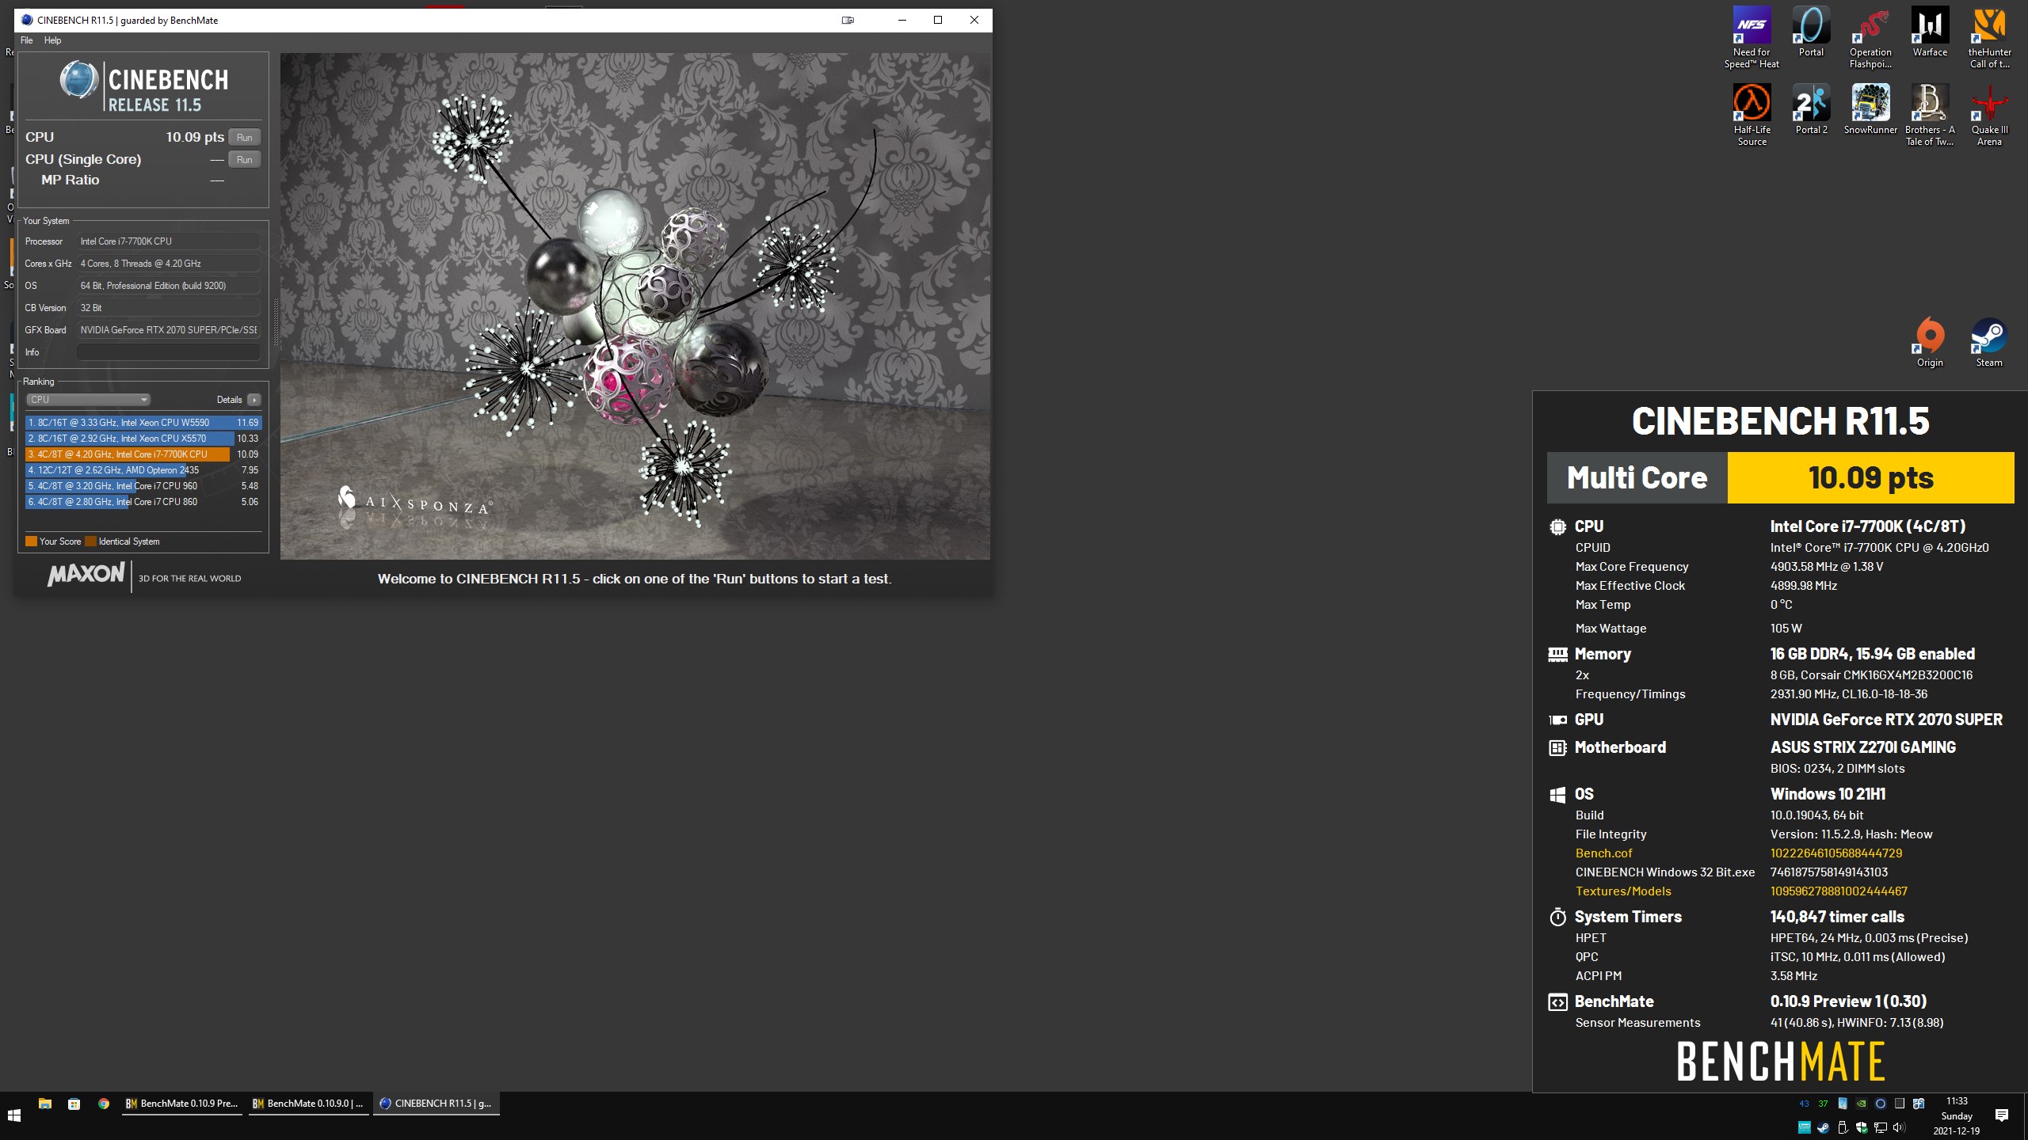Click the Windows 10 21H1 OS text
2028x1140 pixels.
click(1828, 794)
